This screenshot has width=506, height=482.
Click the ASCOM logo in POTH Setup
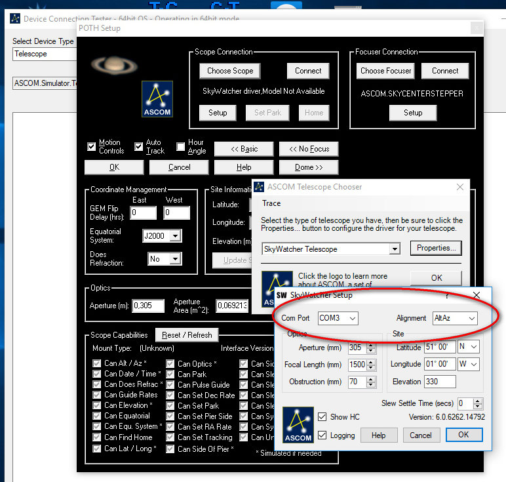(x=157, y=99)
